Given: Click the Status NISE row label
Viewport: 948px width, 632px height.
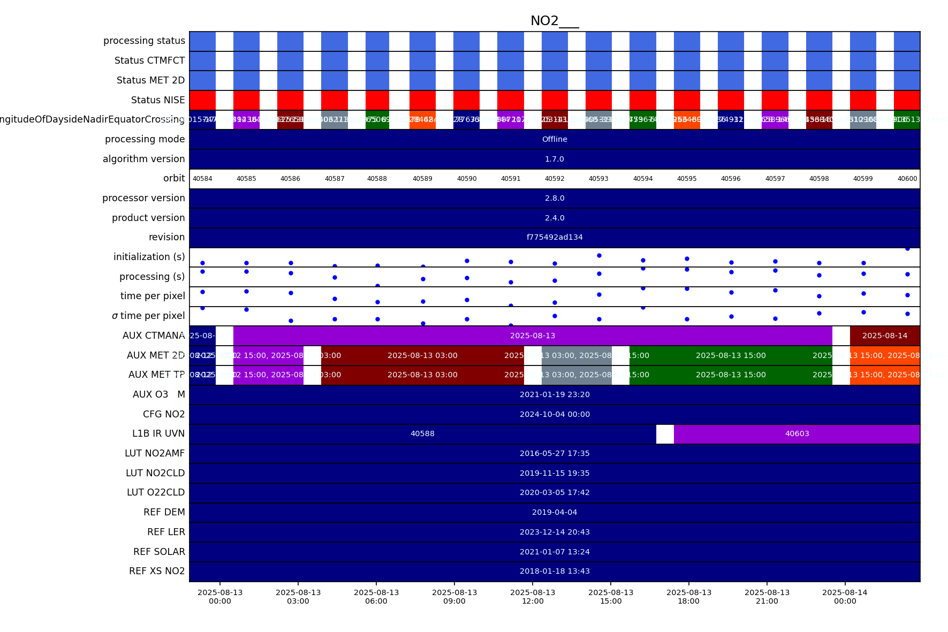Looking at the screenshot, I should click(x=158, y=100).
